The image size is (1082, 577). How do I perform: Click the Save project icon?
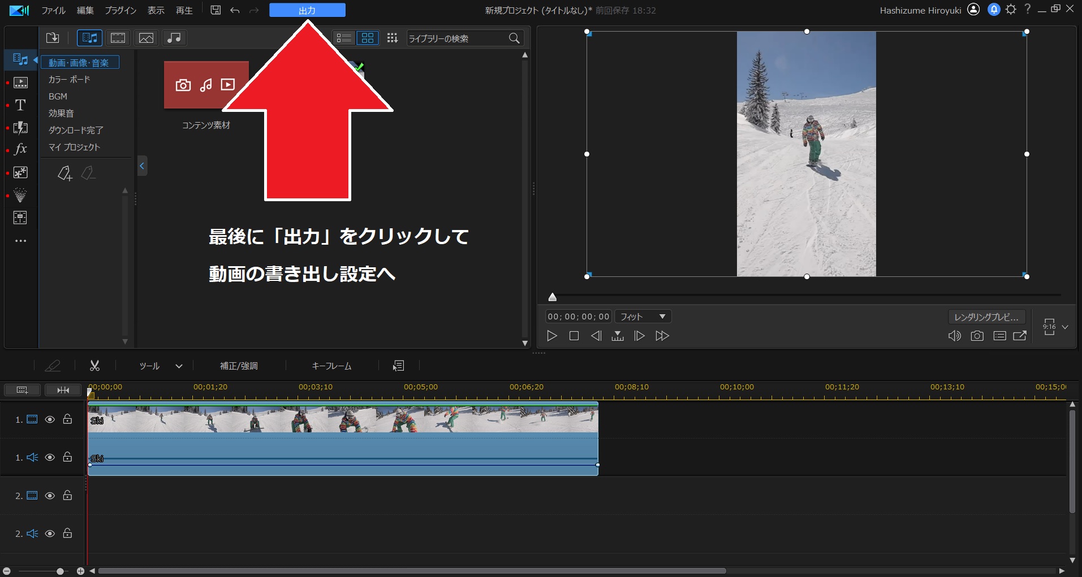tap(215, 10)
